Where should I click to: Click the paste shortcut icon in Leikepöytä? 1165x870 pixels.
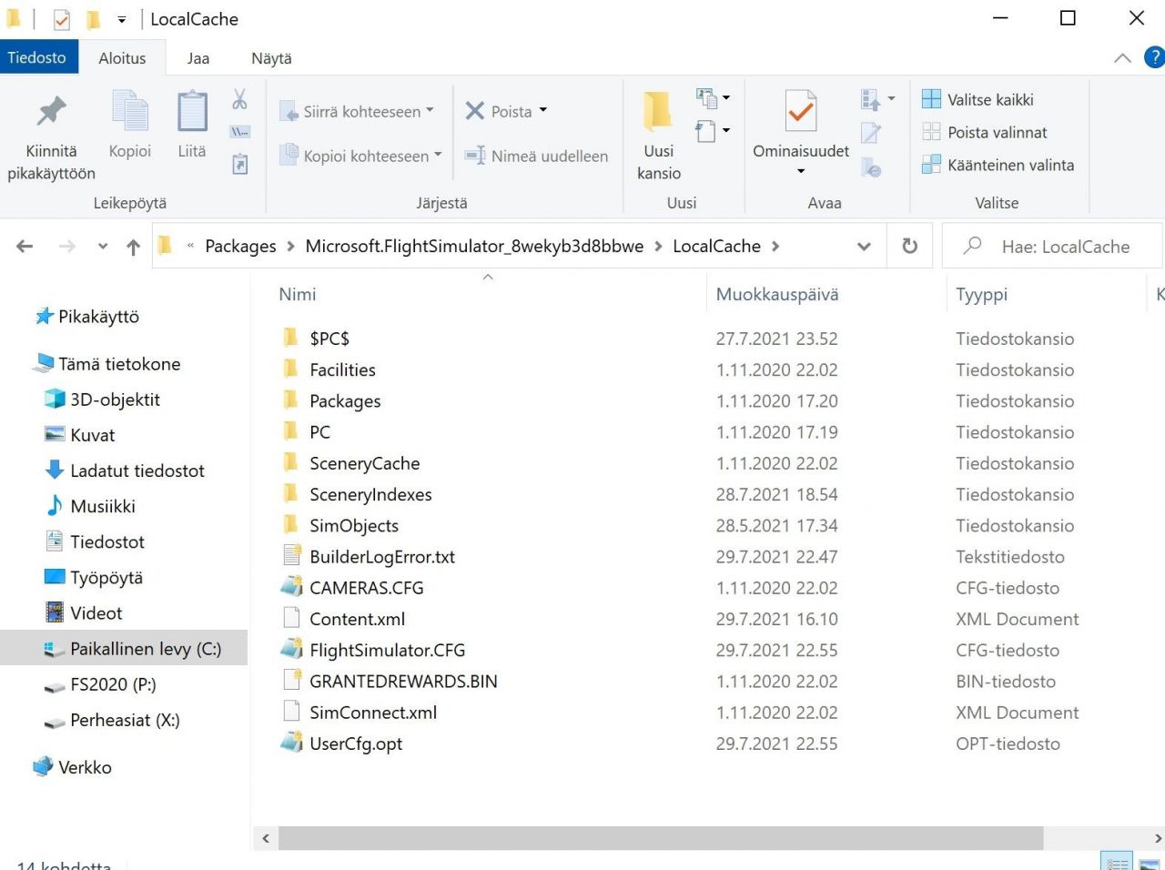point(239,165)
